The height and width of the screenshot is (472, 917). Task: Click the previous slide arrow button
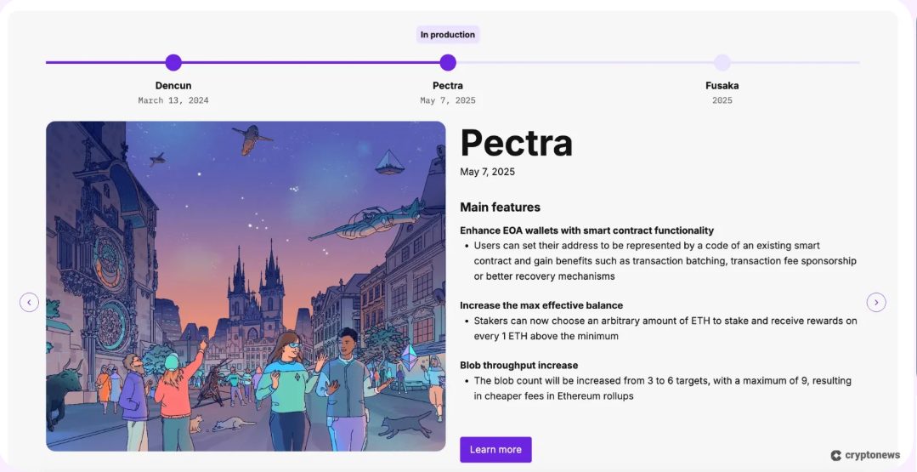click(x=29, y=302)
